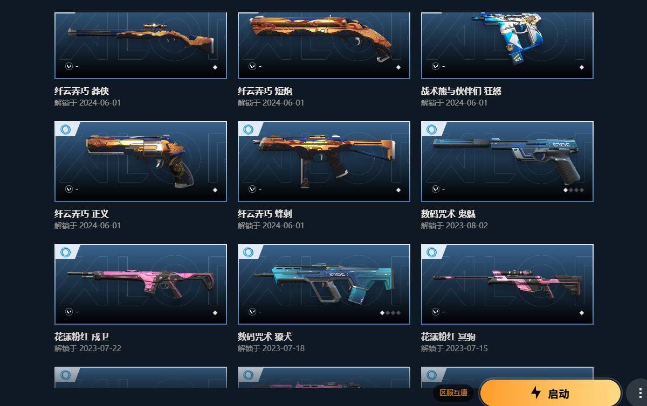The image size is (647, 406).
Task: Select the 纤云弄巧 蜂刺 SMG skin card
Action: coord(324,162)
